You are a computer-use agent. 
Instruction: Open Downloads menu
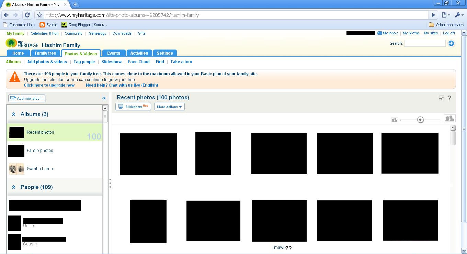[x=122, y=34]
